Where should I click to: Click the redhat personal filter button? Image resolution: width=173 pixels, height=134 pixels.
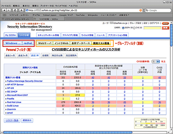(28, 43)
